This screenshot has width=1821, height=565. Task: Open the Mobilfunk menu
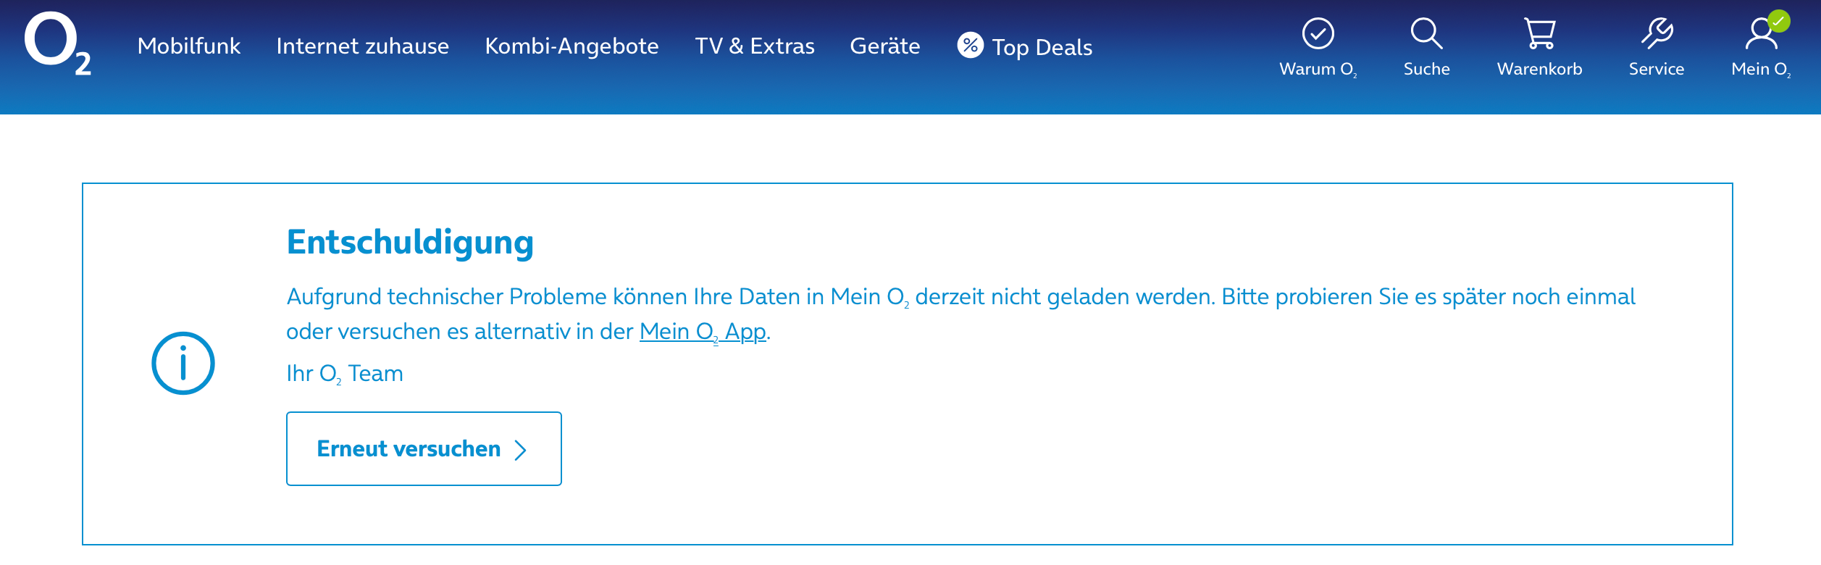click(x=189, y=46)
